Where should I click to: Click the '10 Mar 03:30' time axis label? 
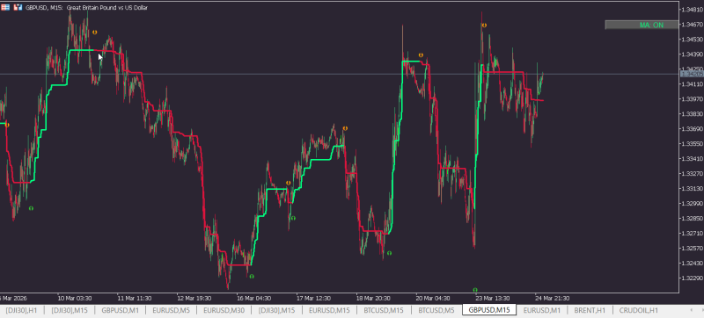click(x=75, y=299)
